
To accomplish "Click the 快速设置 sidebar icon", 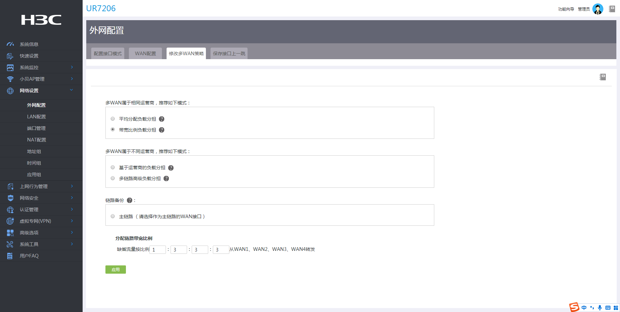I will (x=10, y=56).
